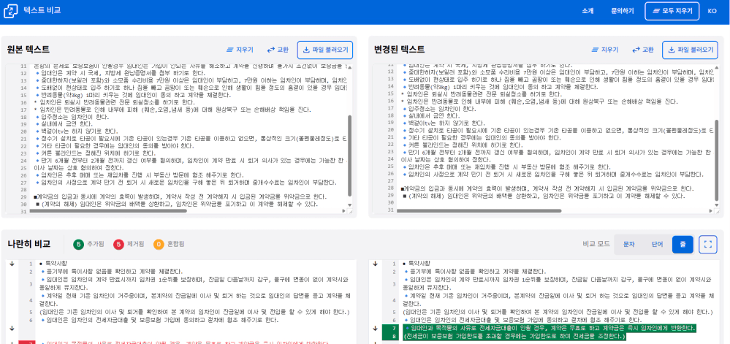Switch comparison mode to 단어
The height and width of the screenshot is (344, 730).
coord(657,244)
